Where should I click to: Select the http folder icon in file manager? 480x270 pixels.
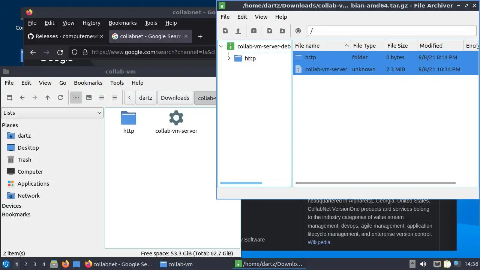tap(129, 118)
